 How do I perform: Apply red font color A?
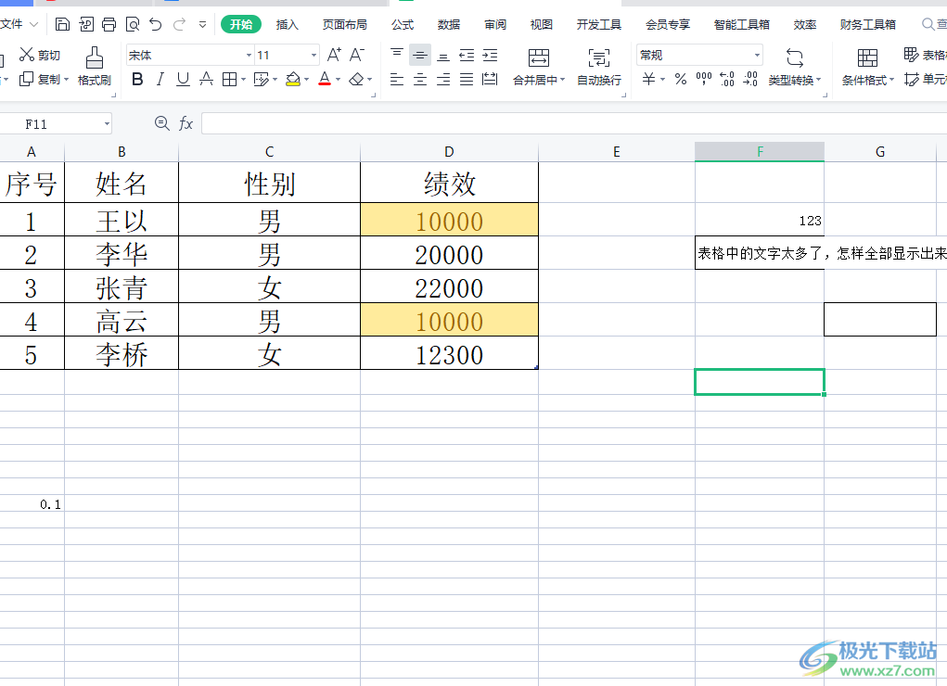[x=325, y=79]
